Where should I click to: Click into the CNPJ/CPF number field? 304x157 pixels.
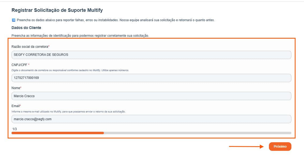151,78
